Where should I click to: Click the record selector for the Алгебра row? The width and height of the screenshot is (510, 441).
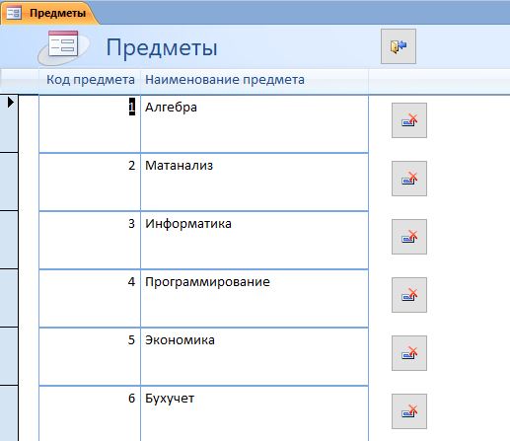9,123
